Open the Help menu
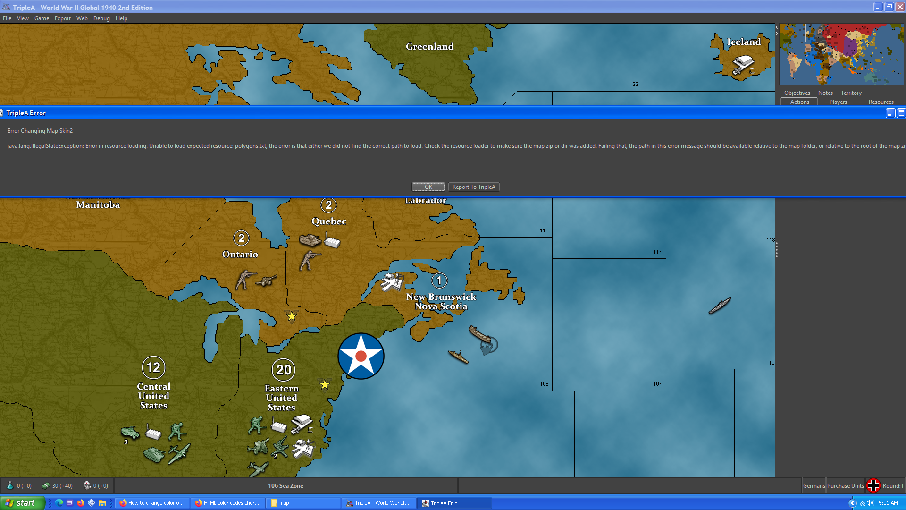Viewport: 906px width, 510px height. 121,18
